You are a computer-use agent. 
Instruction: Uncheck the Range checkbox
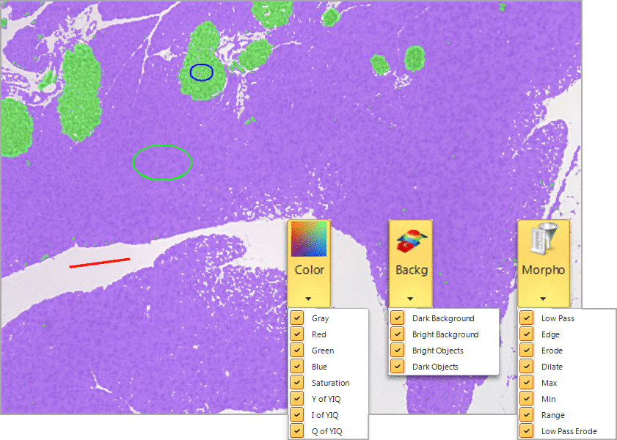click(x=527, y=415)
